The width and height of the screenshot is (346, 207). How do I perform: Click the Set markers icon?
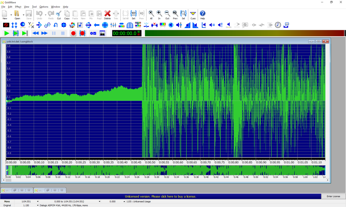133,15
